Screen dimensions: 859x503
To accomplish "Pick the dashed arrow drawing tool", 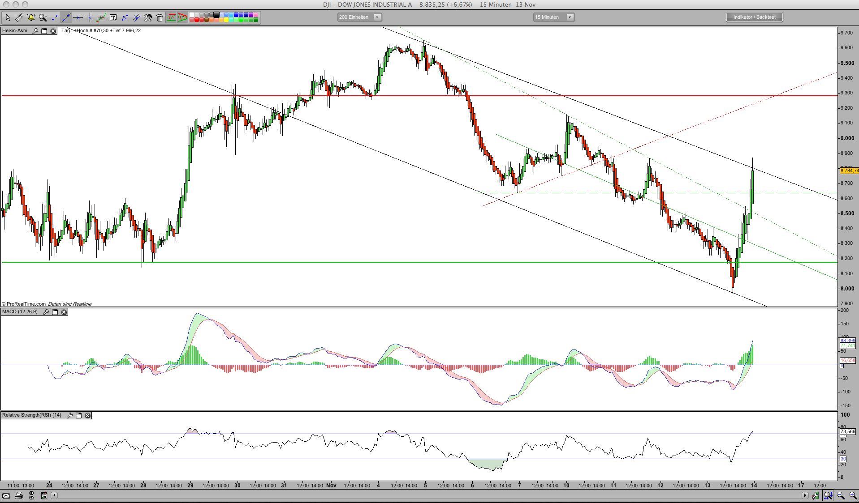I will [125, 17].
